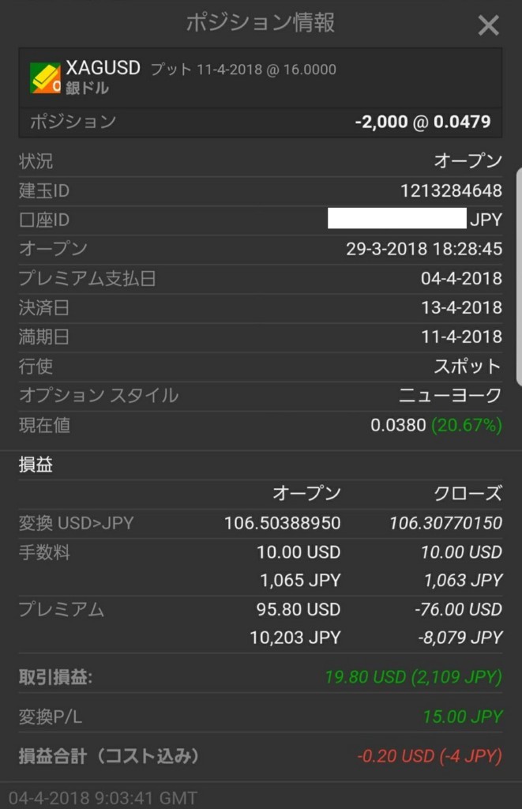Close the position information dialog

[x=488, y=25]
